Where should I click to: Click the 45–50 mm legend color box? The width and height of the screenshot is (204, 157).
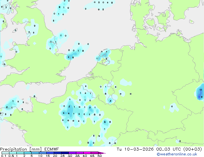[x=95, y=153]
